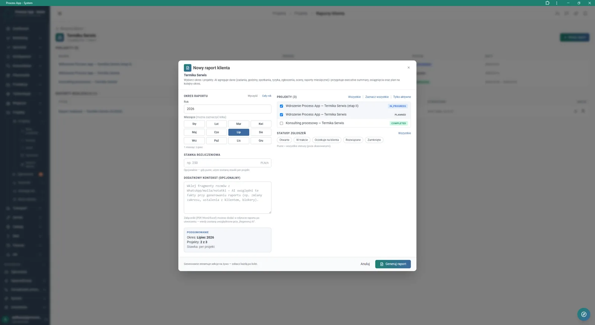Open the vertical three-dot menu in title bar
595x325 pixels.
pos(557,3)
